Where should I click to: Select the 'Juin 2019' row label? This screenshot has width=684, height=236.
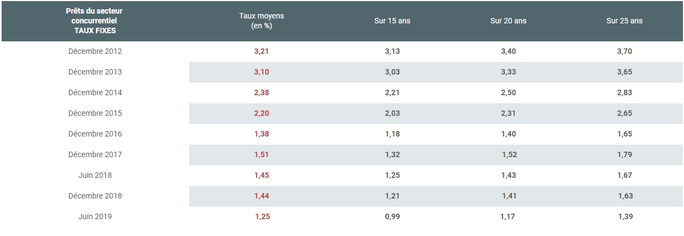(95, 216)
